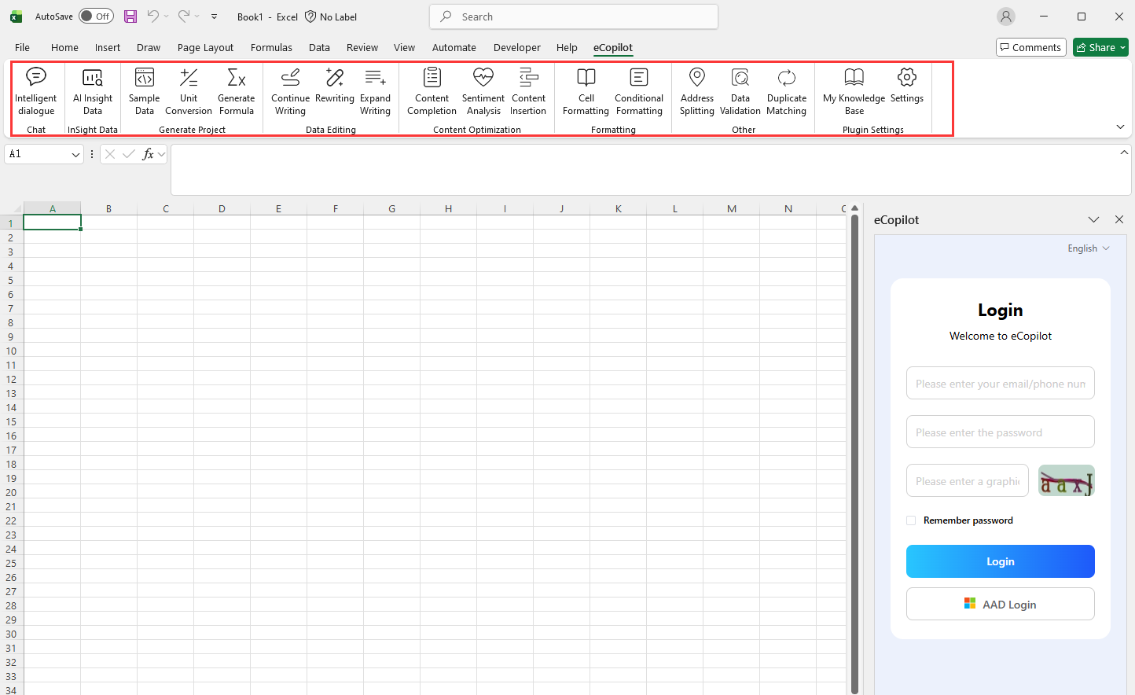Screen dimensions: 1135x695
Task: Open Generate Formula tool
Action: 236,91
